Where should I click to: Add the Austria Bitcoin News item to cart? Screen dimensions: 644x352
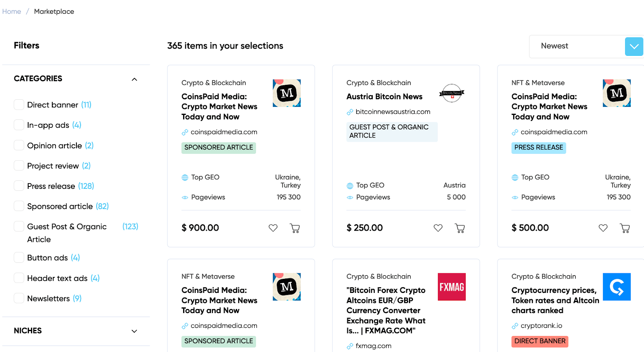point(460,228)
